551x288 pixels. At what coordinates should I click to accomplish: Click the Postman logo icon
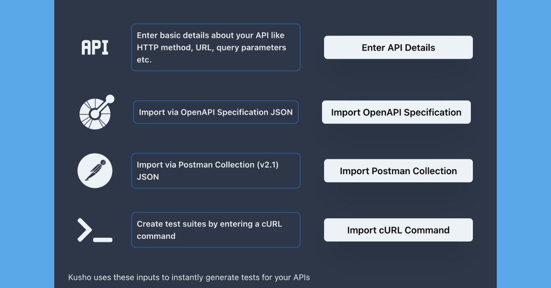click(x=95, y=171)
